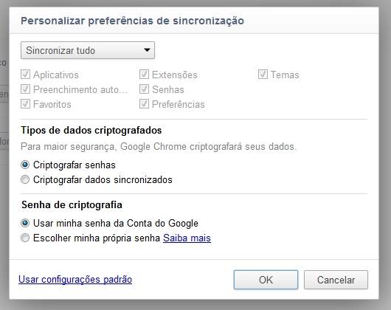
Task: Confirm with the OK button
Action: coord(266,280)
